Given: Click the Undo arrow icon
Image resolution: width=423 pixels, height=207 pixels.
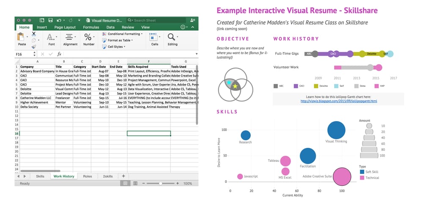Looking at the screenshot, I should 59,20.
